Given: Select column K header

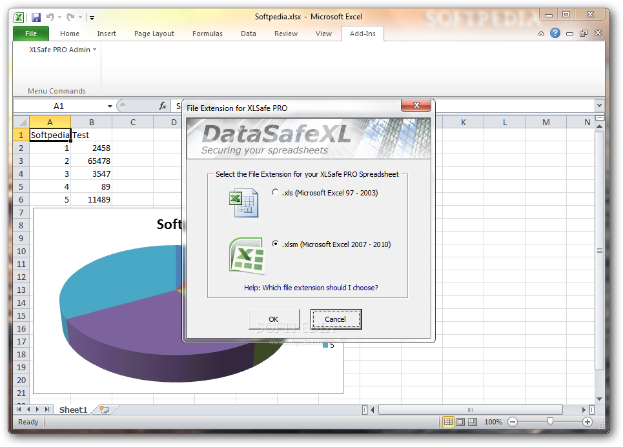Looking at the screenshot, I should click(x=464, y=123).
